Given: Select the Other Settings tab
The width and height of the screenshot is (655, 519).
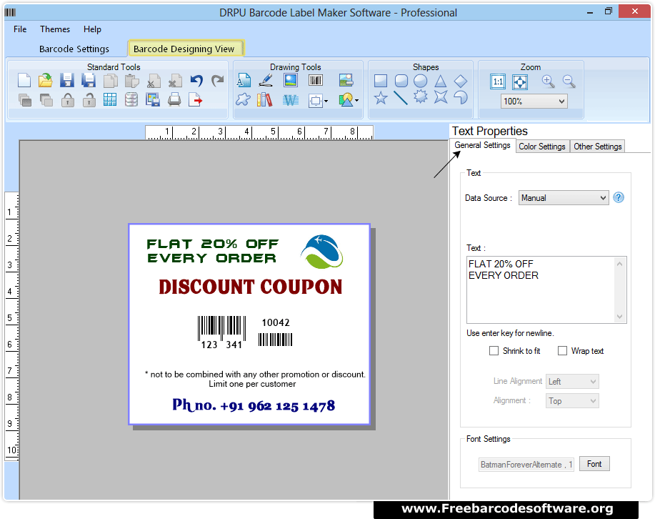Looking at the screenshot, I should click(x=597, y=147).
